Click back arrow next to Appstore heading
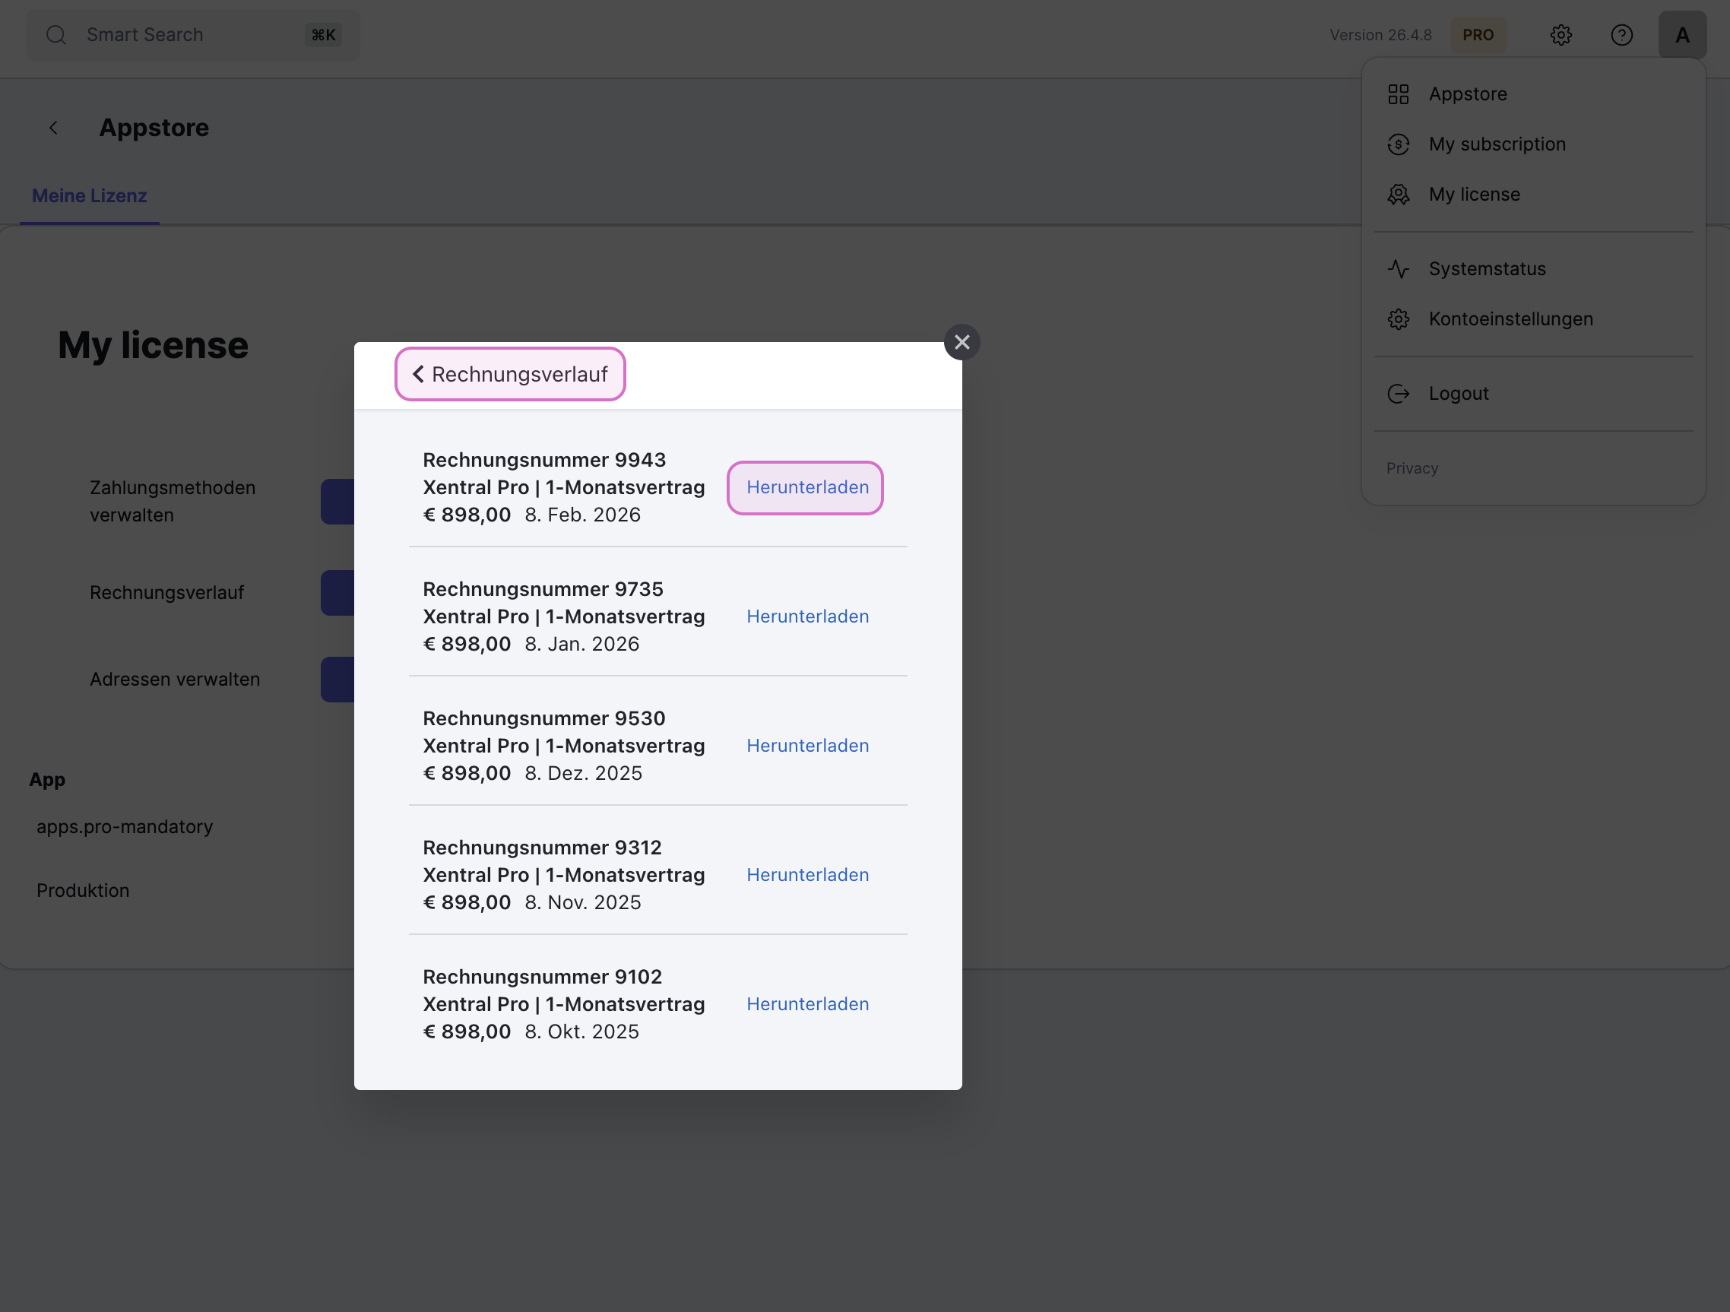 [x=54, y=128]
